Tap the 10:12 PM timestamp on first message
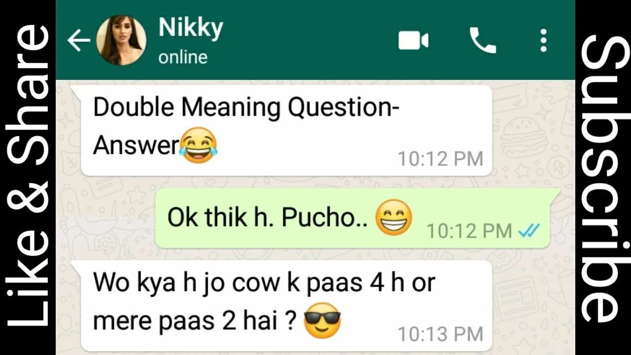 point(440,159)
